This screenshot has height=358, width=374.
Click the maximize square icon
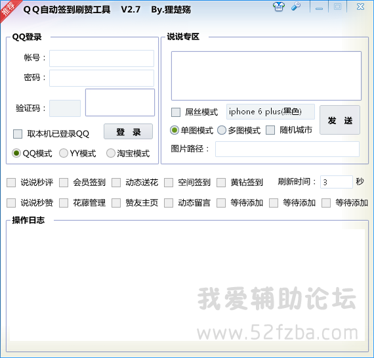(x=337, y=7)
